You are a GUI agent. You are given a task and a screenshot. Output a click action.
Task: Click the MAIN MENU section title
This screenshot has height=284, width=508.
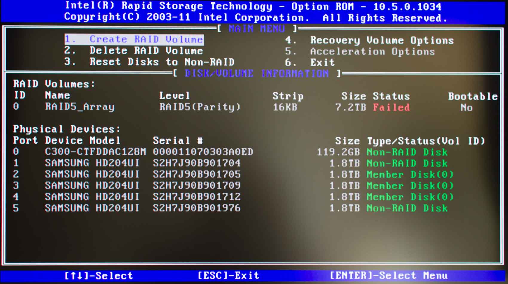[257, 29]
